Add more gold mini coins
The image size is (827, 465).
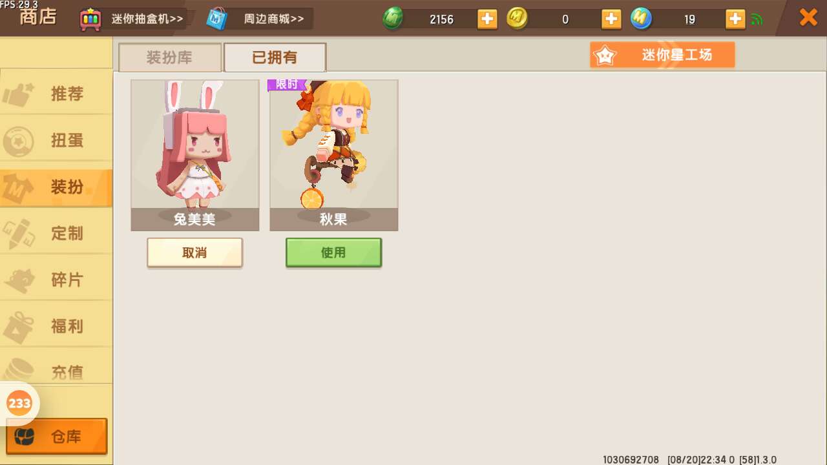611,19
